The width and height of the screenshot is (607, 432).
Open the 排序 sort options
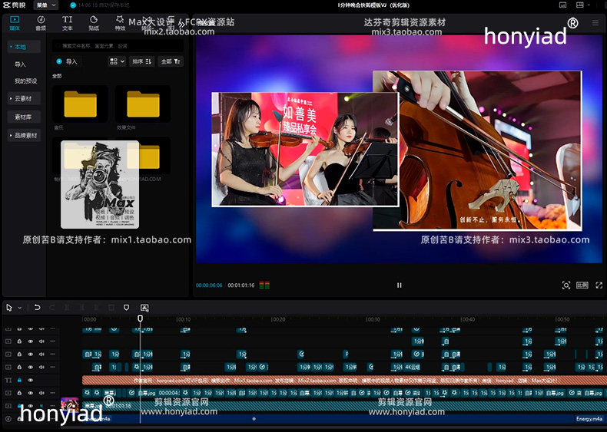[x=141, y=61]
